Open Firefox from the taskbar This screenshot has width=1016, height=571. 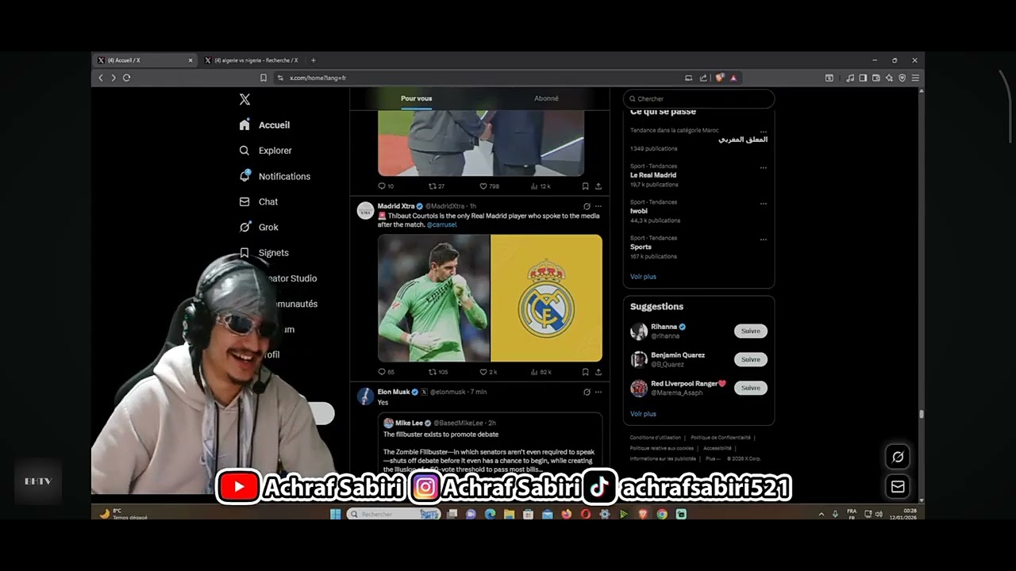tap(566, 514)
